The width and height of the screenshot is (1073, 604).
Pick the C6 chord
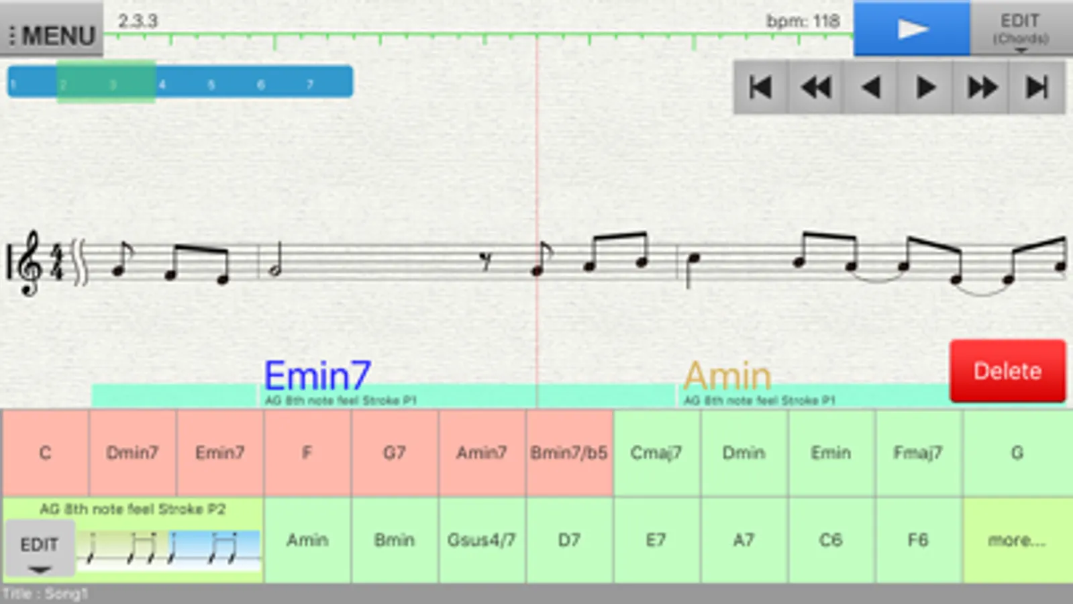click(x=831, y=540)
